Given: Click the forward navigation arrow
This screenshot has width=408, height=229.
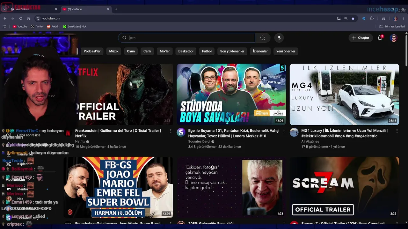Looking at the screenshot, I should pos(13,18).
